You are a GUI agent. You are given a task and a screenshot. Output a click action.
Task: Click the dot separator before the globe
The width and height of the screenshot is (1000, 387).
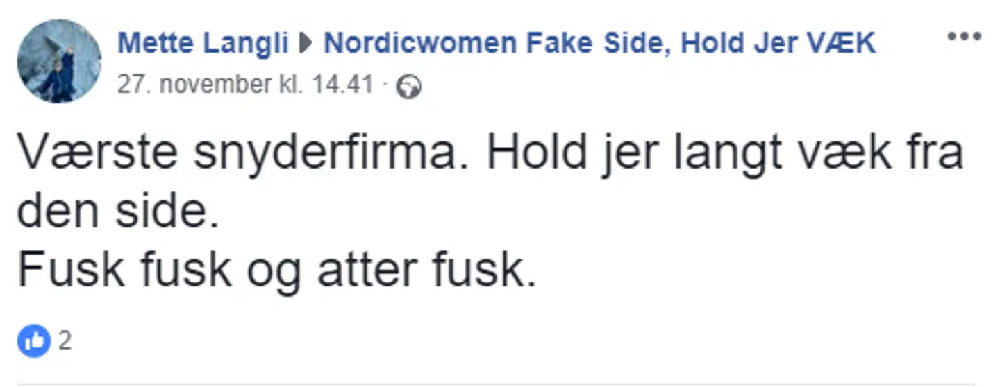pyautogui.click(x=386, y=85)
